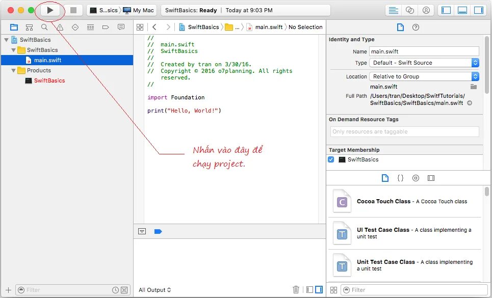Show only source-controlled files icon
The width and height of the screenshot is (492, 298).
pos(124,290)
